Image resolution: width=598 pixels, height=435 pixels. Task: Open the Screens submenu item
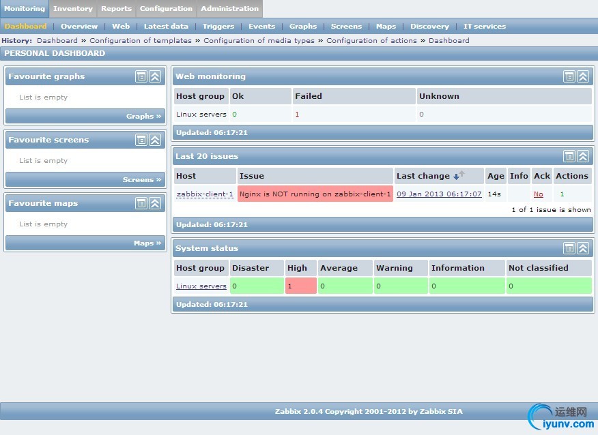pyautogui.click(x=346, y=27)
